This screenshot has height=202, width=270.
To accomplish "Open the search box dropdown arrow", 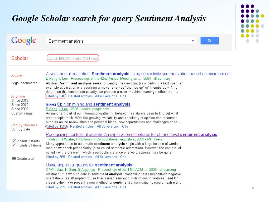I will pos(193,41).
